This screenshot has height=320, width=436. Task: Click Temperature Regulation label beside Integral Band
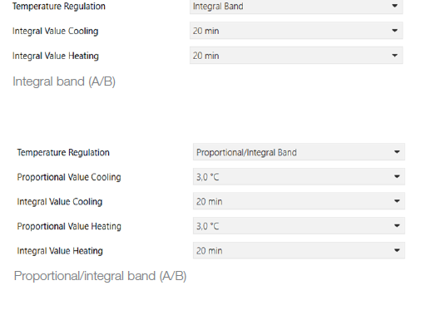coord(59,6)
